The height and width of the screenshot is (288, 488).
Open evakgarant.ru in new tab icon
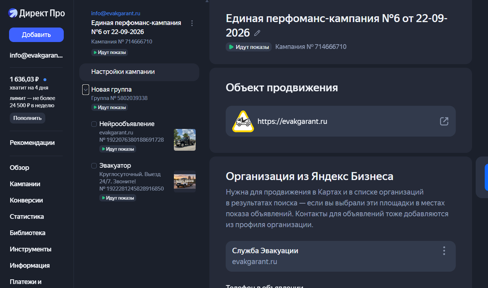[444, 121]
